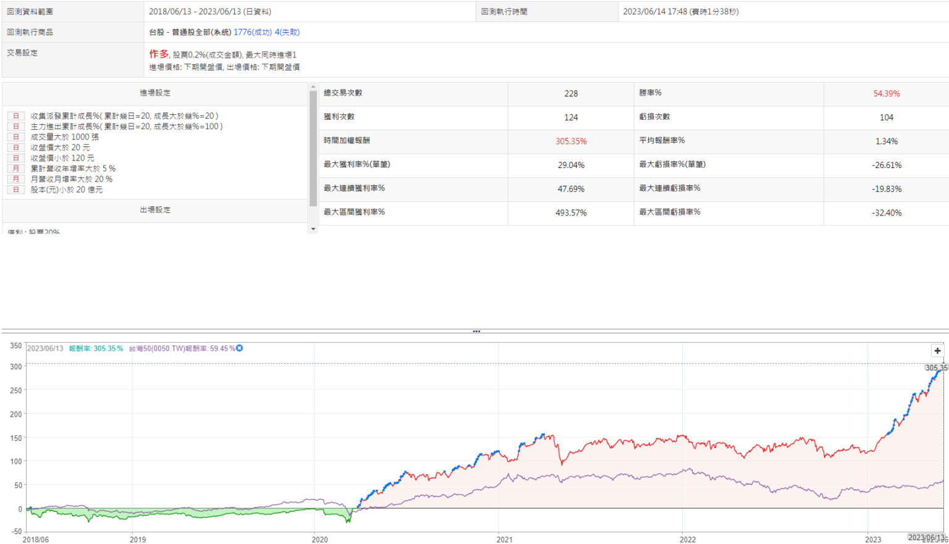
Task: Select the 出場設定 section header
Action: pyautogui.click(x=155, y=210)
